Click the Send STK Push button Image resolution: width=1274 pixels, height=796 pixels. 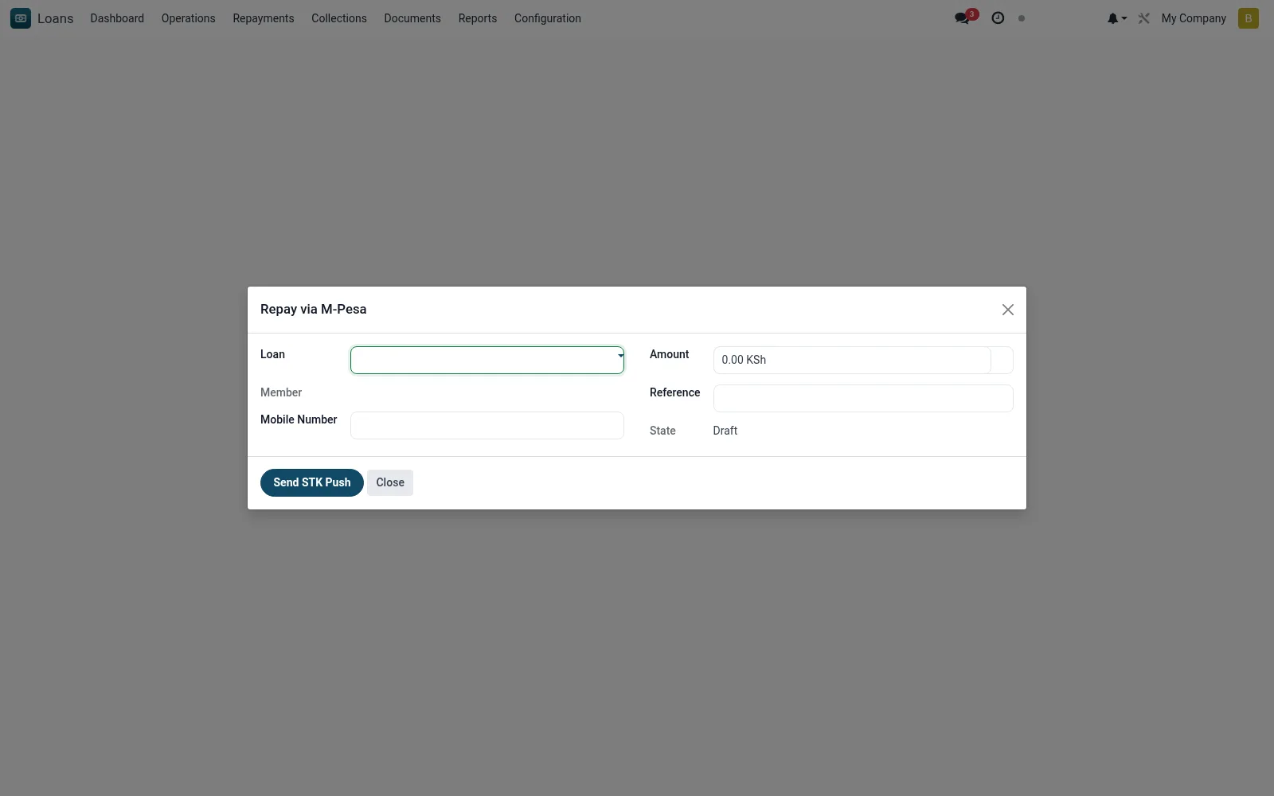point(312,482)
